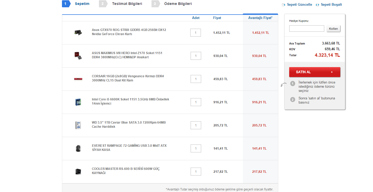
Task: Click the quantity field for Cooler Master PSU
Action: [x=196, y=172]
